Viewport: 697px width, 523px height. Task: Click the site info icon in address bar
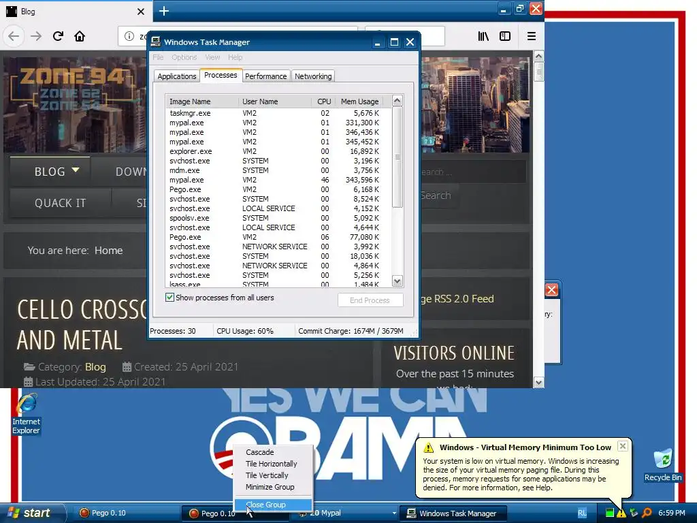point(129,36)
